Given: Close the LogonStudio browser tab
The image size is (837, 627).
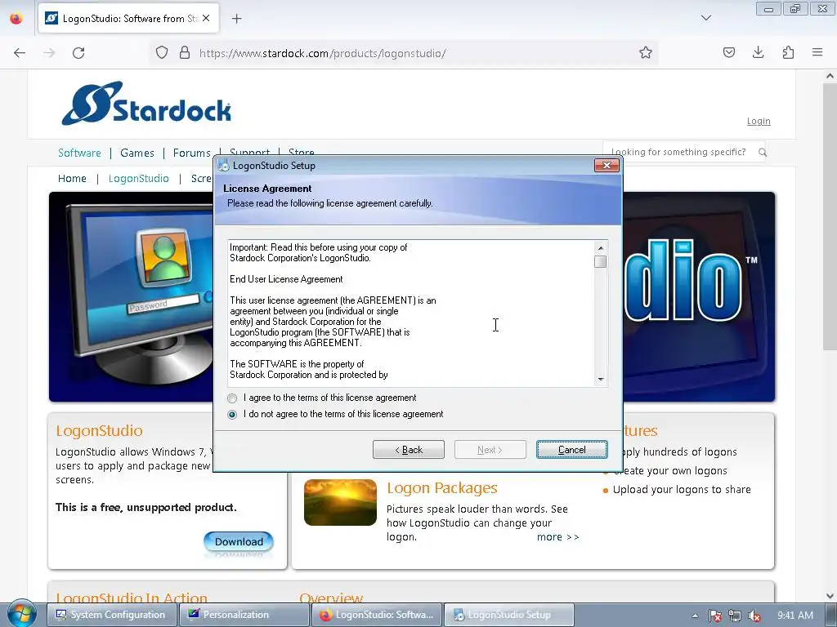Looking at the screenshot, I should tap(206, 18).
